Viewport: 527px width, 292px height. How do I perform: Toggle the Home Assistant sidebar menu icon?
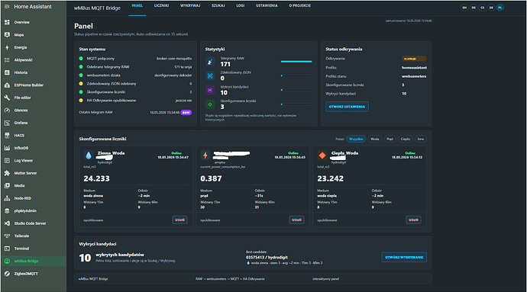7,6
